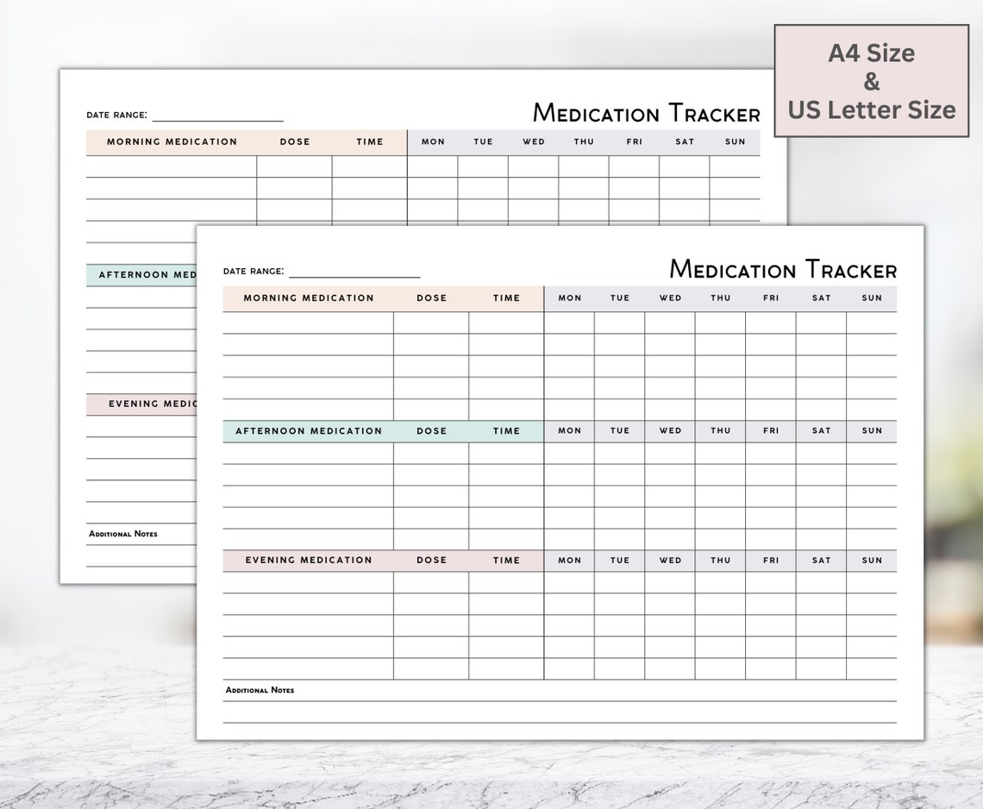
Task: Click the A4 Size & US Letter Size badge
Action: pyautogui.click(x=873, y=81)
